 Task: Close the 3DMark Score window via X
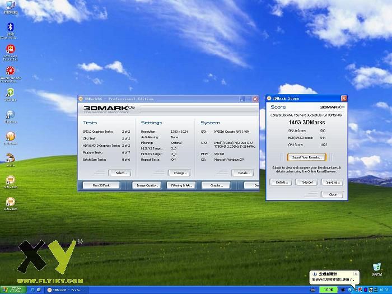click(344, 99)
